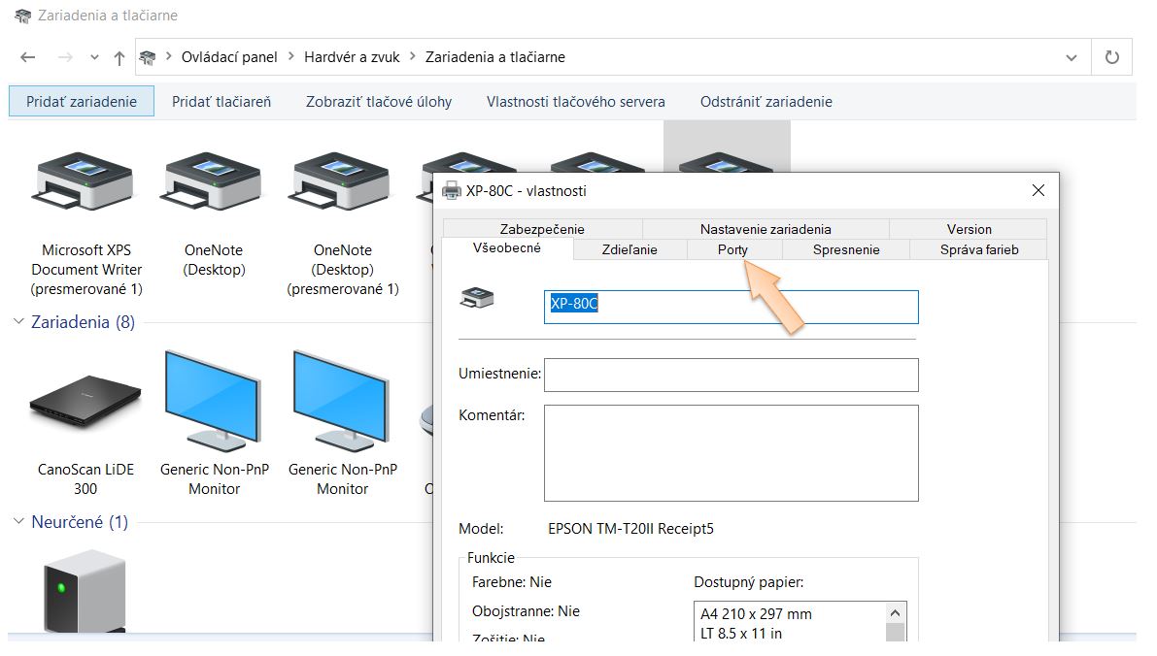Select the second Generic Non-PnP Monitor icon
This screenshot has height=656, width=1157.
(x=342, y=398)
